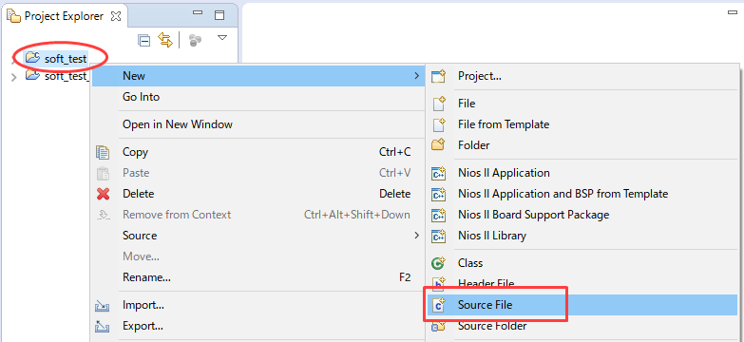Click the red Delete X icon

click(103, 194)
